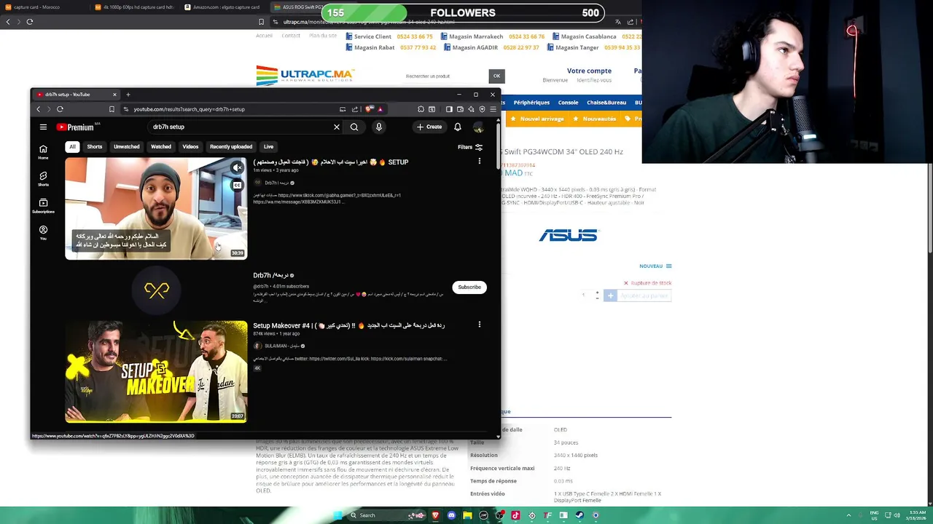
Task: Play the Setup Makeover thumbnail
Action: [x=156, y=371]
